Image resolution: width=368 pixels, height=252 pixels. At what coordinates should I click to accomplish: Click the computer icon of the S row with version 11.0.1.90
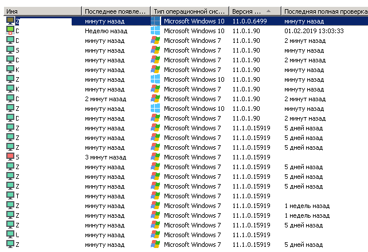pyautogui.click(x=10, y=50)
